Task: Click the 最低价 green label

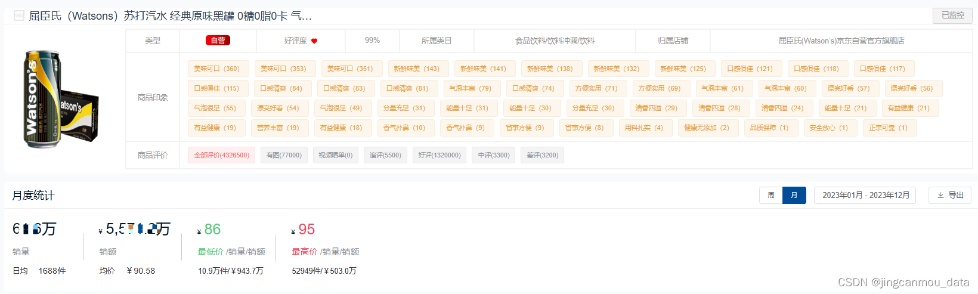Action: pyautogui.click(x=211, y=252)
